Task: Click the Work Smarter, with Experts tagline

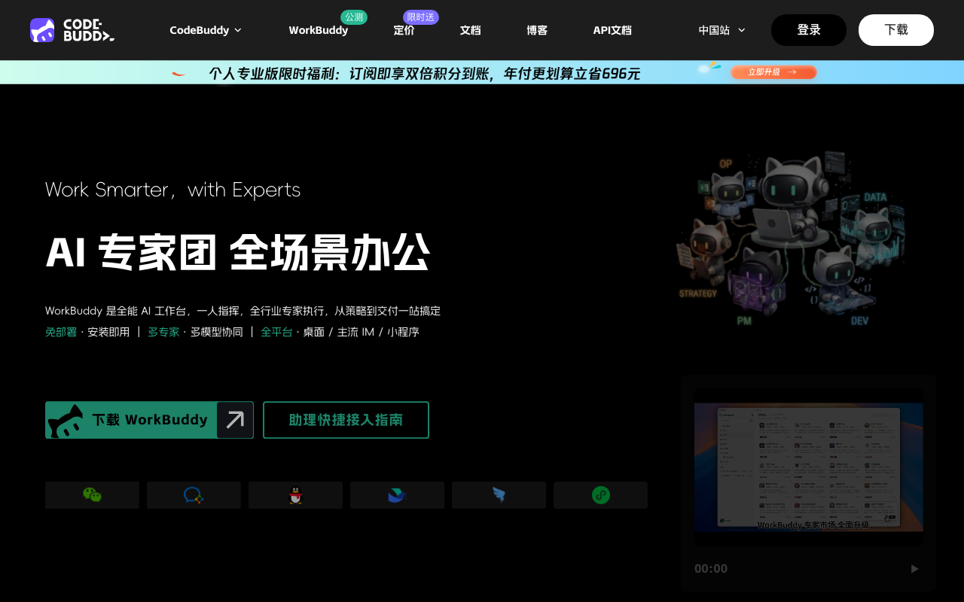Action: click(173, 190)
